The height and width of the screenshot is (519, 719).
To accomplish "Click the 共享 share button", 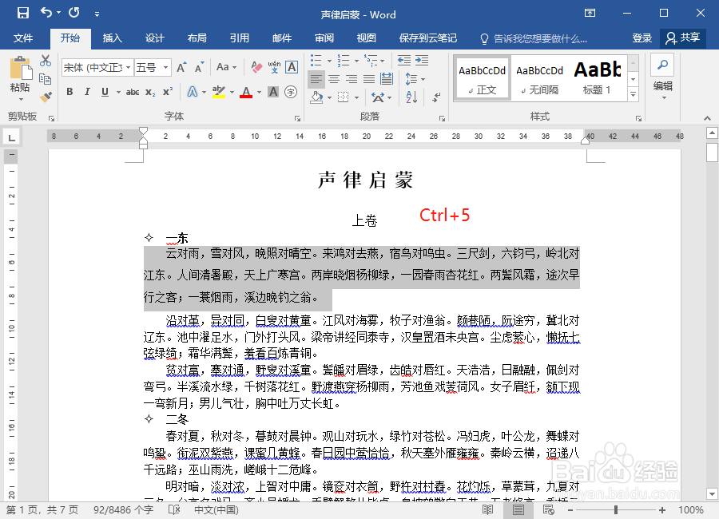I will pyautogui.click(x=683, y=38).
